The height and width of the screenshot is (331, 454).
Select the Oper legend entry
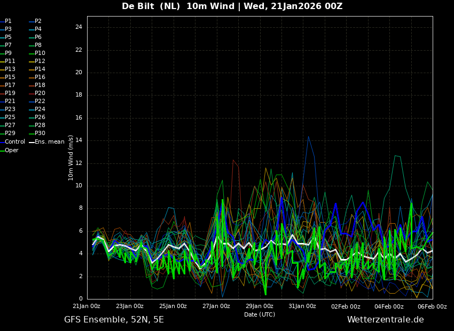(11, 151)
